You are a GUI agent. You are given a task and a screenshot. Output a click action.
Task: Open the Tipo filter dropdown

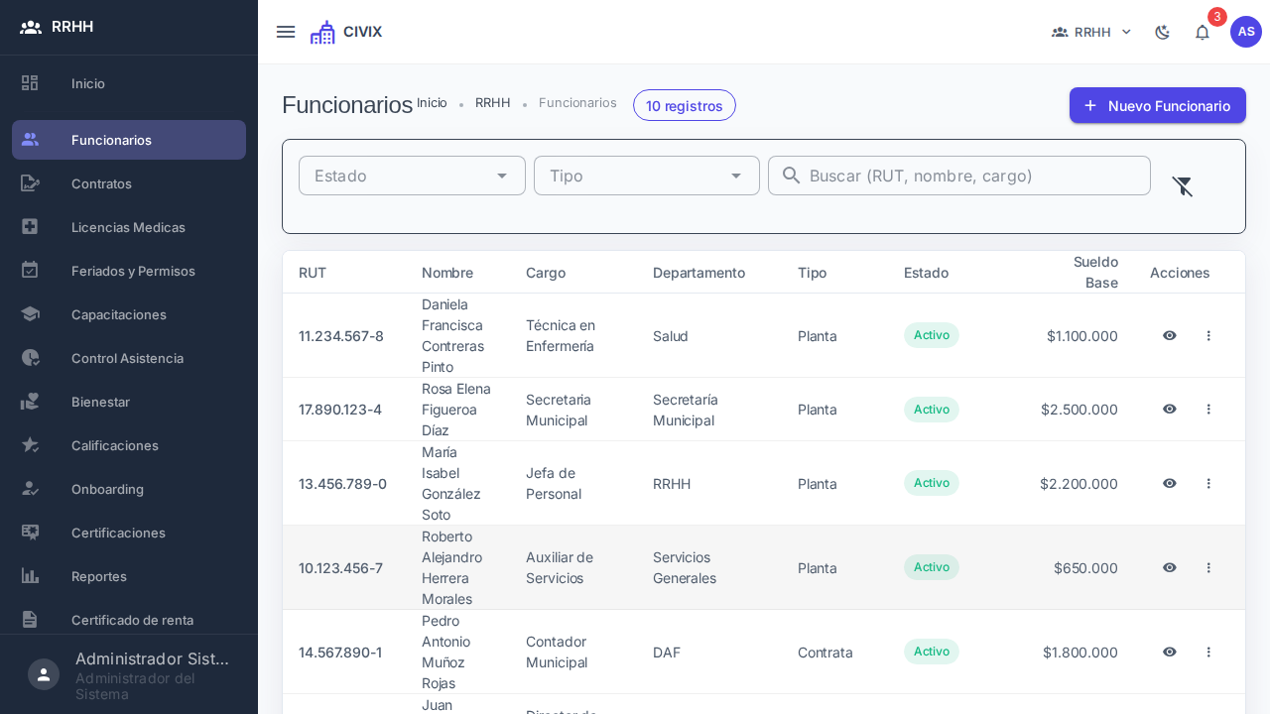tap(647, 176)
